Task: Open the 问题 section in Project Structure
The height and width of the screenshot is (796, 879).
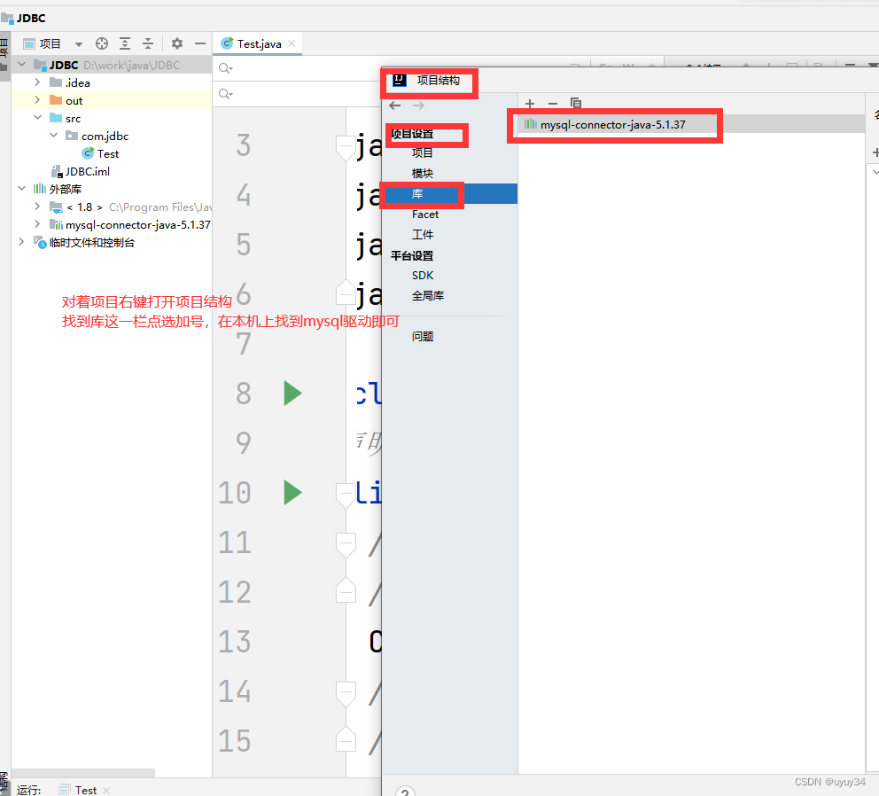Action: point(423,336)
